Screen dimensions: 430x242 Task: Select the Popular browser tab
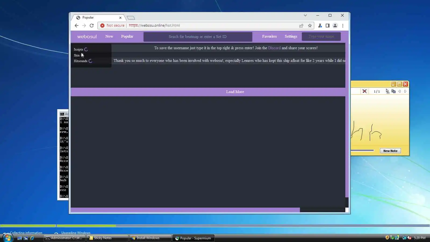point(98,17)
